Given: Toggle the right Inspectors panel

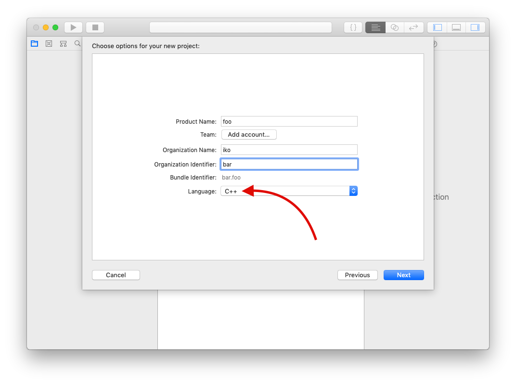Looking at the screenshot, I should tap(475, 27).
